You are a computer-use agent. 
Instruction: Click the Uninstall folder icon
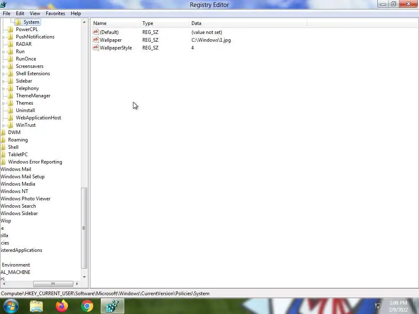[x=10, y=110]
